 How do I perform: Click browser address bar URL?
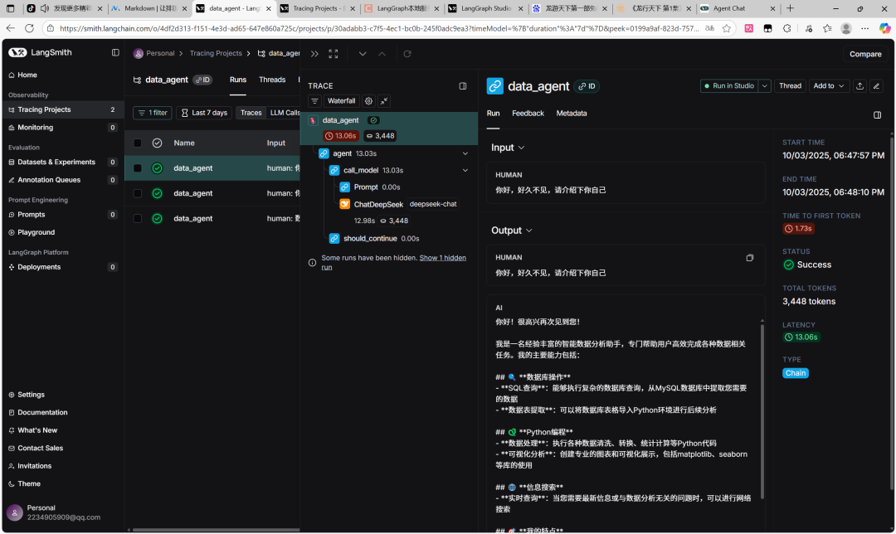point(379,28)
